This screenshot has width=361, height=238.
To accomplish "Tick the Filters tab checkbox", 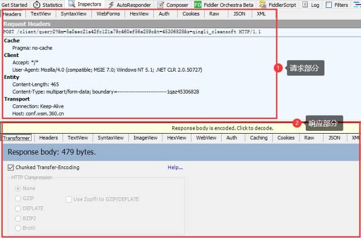I will pyautogui.click(x=329, y=5).
